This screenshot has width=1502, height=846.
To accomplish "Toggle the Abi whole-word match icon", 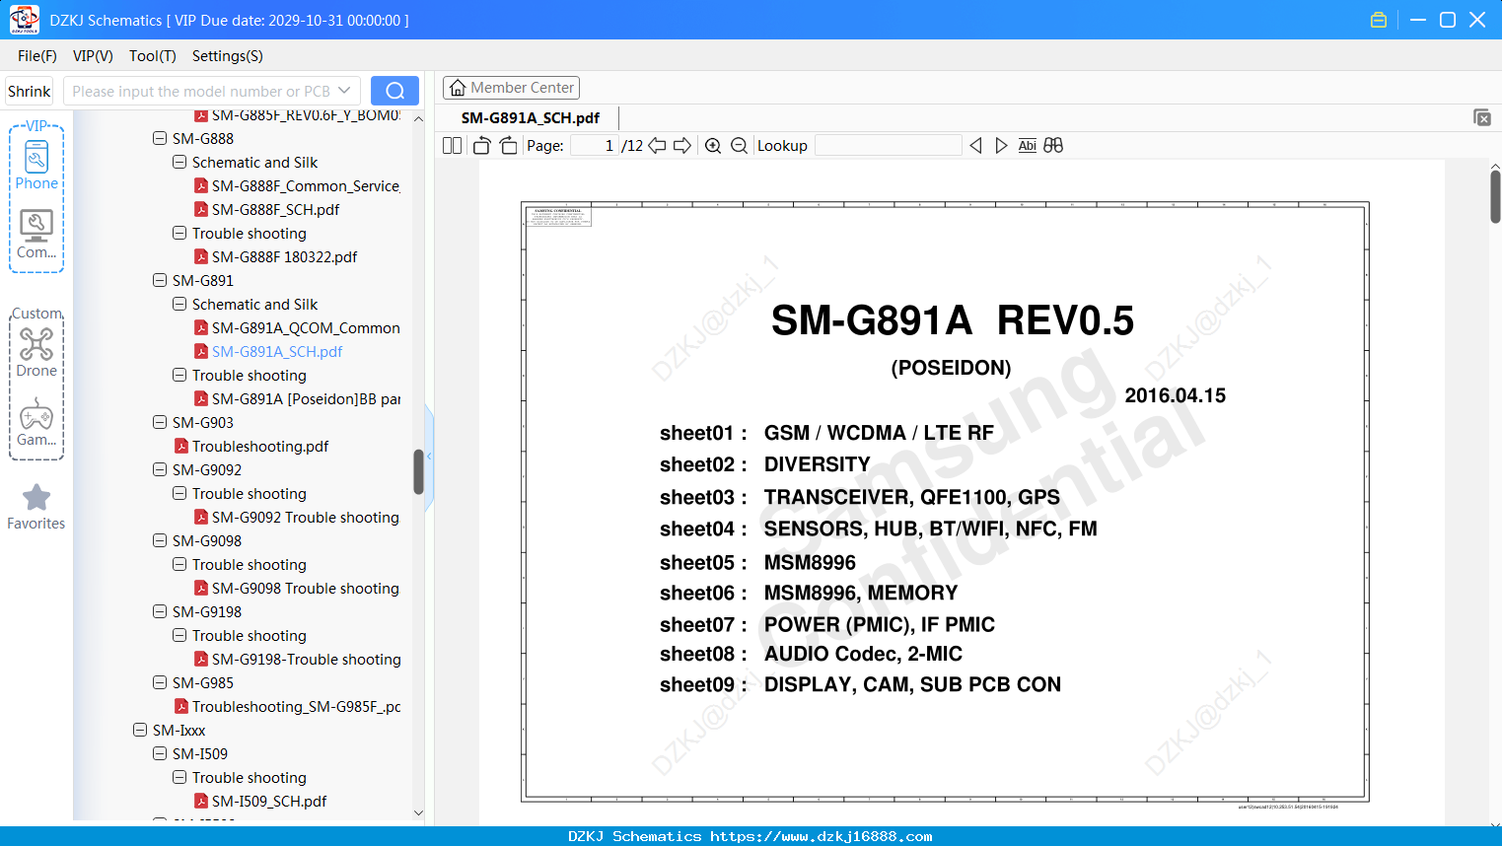I will click(x=1027, y=145).
